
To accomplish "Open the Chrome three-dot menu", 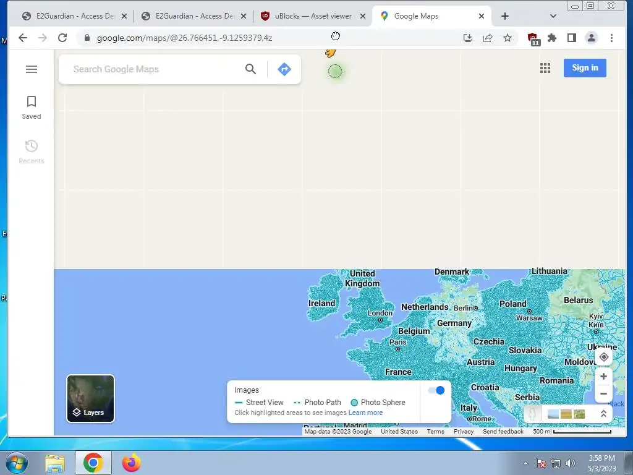I will 611,38.
